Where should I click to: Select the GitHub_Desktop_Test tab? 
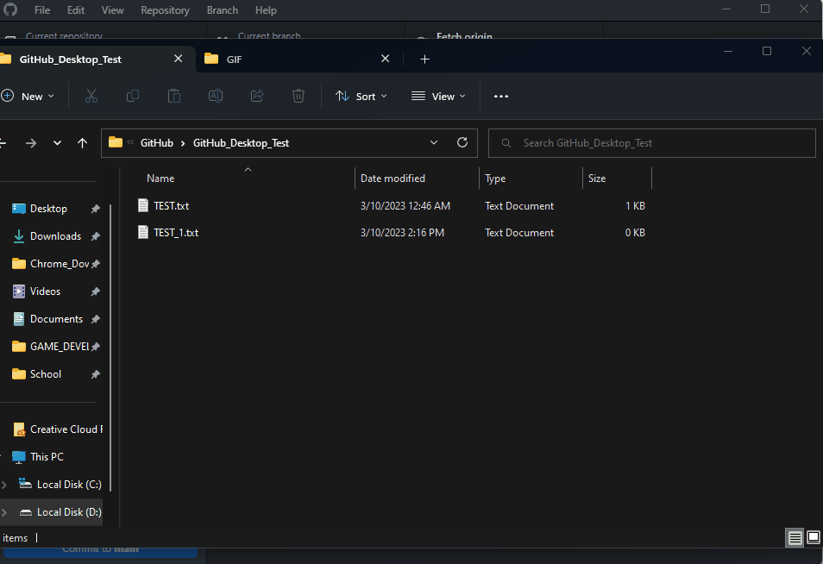coord(97,59)
